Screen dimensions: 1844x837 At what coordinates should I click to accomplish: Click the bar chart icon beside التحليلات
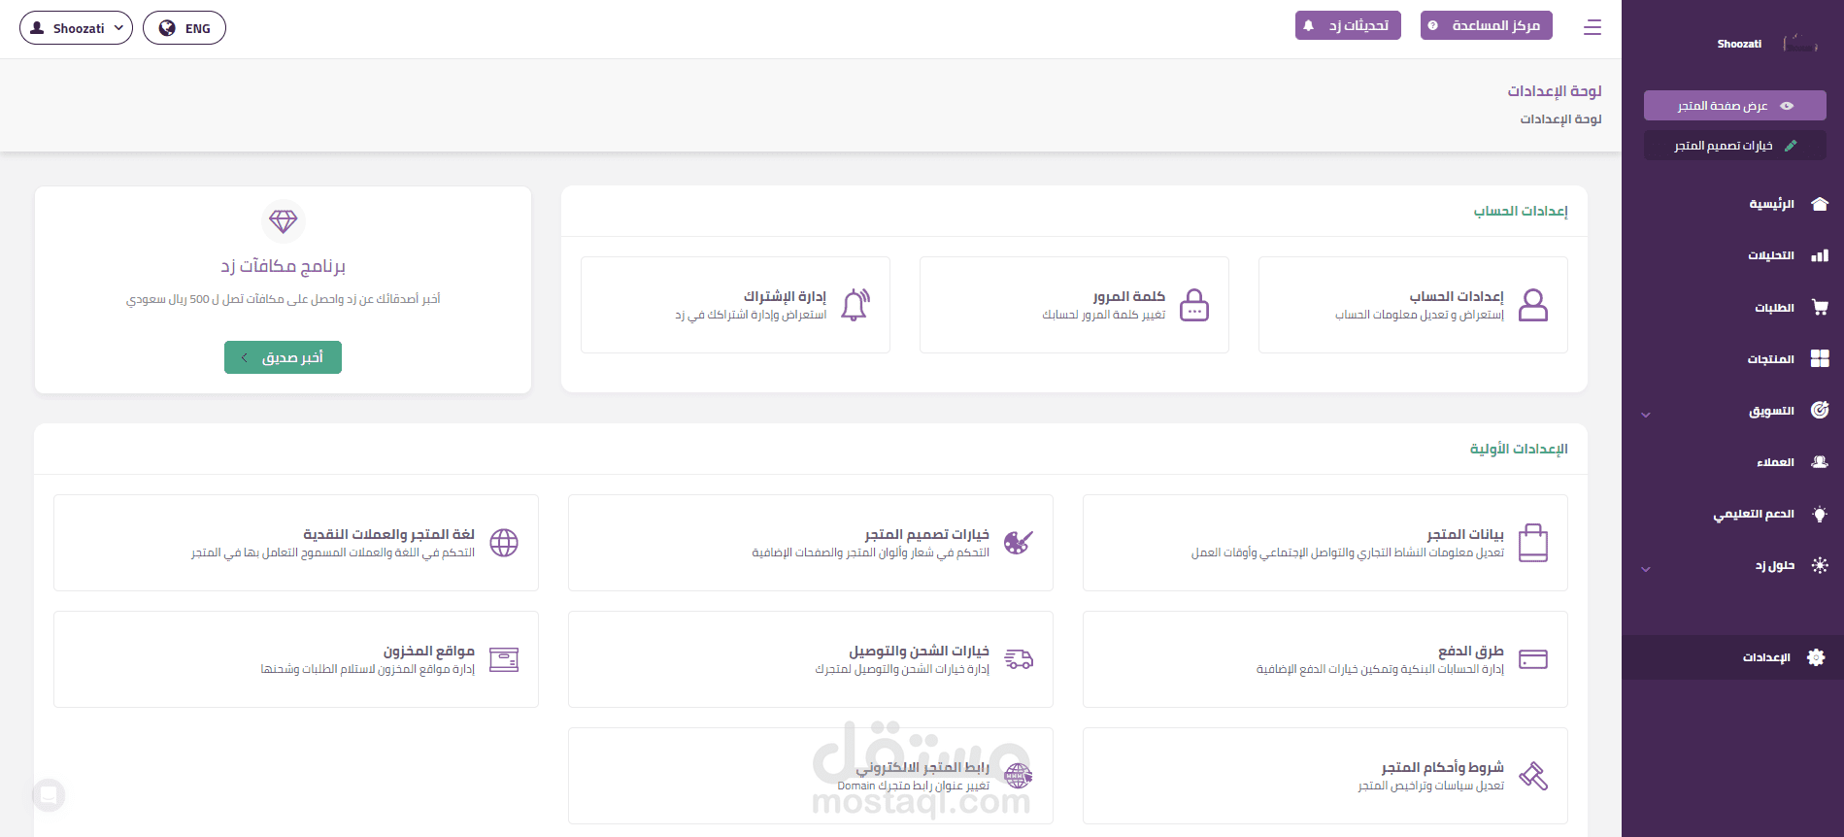[x=1820, y=255]
